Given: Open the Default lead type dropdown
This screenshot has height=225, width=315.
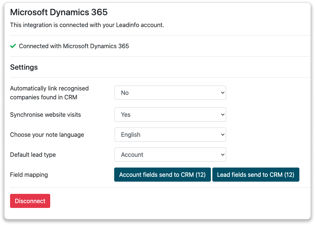Looking at the screenshot, I should [170, 155].
